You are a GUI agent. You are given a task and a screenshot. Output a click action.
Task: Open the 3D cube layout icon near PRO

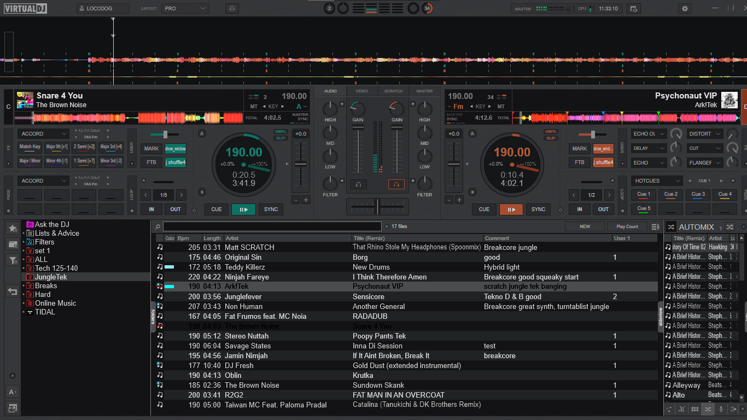232,9
